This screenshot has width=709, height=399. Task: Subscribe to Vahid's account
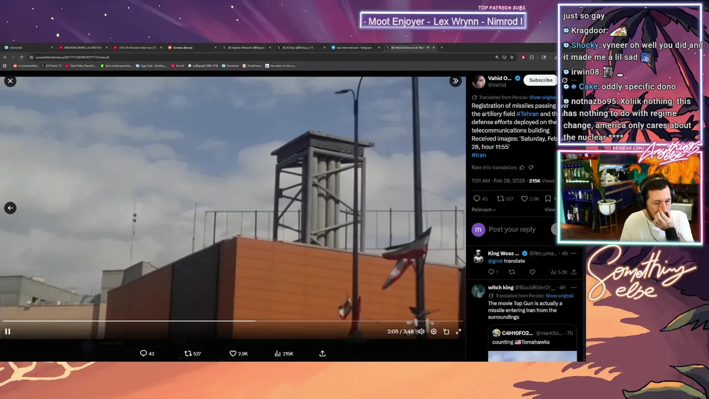pos(541,80)
